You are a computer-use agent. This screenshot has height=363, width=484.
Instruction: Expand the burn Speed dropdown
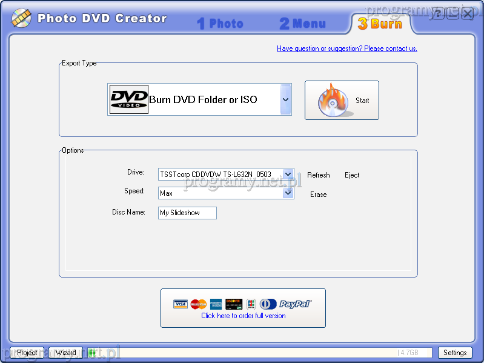288,193
